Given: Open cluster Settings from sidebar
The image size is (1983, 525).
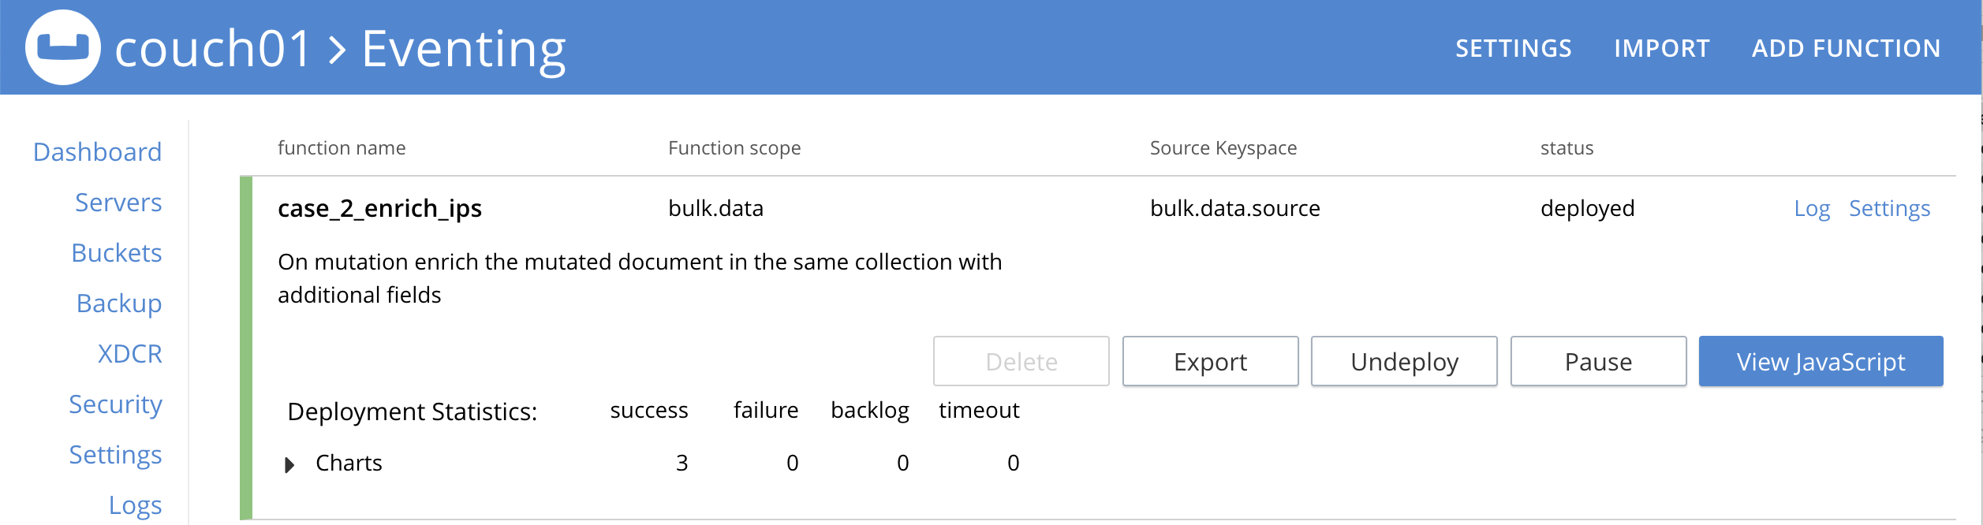Looking at the screenshot, I should (115, 455).
